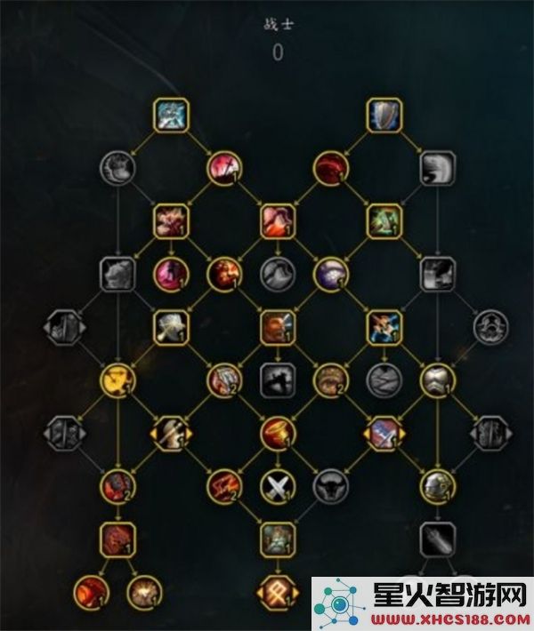Click the 战士 class title
This screenshot has height=631, width=534.
click(279, 24)
